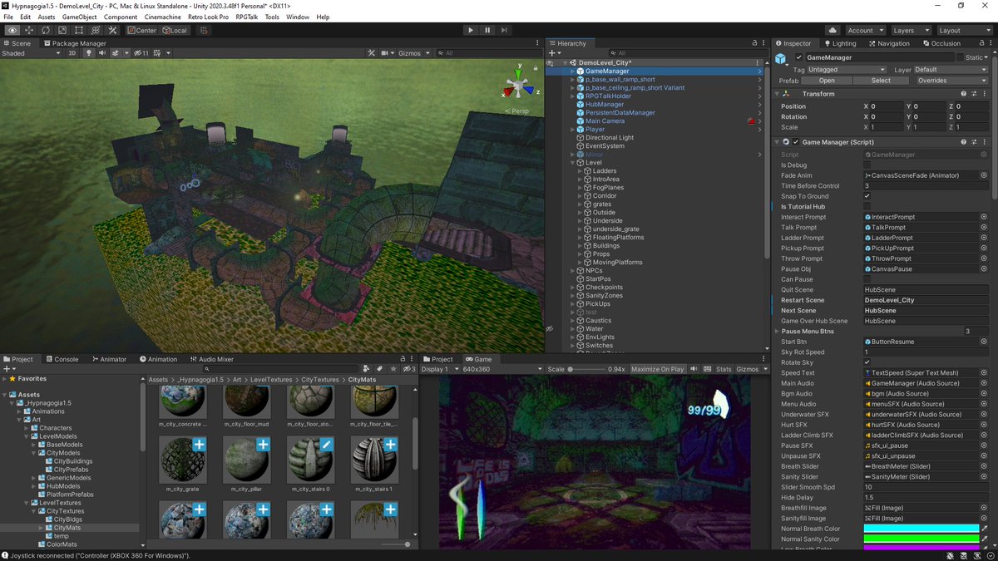
Task: Open the Cinemachine menu
Action: pyautogui.click(x=163, y=17)
